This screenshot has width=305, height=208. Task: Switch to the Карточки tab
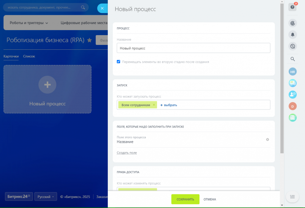[x=11, y=56]
